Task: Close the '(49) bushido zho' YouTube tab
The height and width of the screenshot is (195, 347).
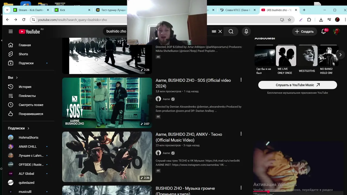Action: tap(296, 10)
